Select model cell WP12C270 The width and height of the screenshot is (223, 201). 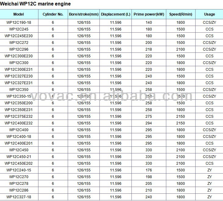point(19,177)
